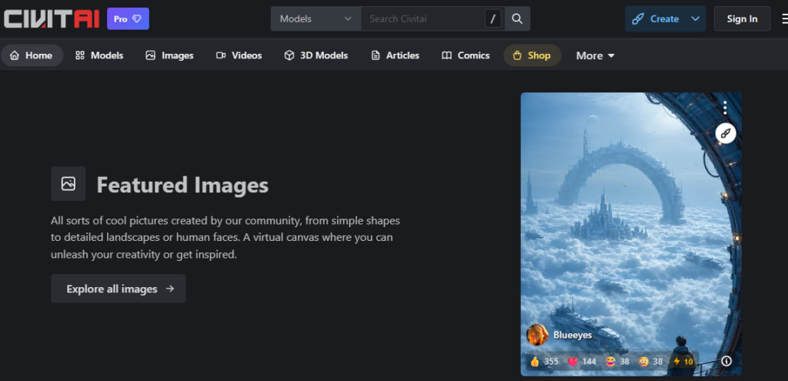Click the info icon on the image card
The height and width of the screenshot is (381, 788).
pyautogui.click(x=726, y=361)
